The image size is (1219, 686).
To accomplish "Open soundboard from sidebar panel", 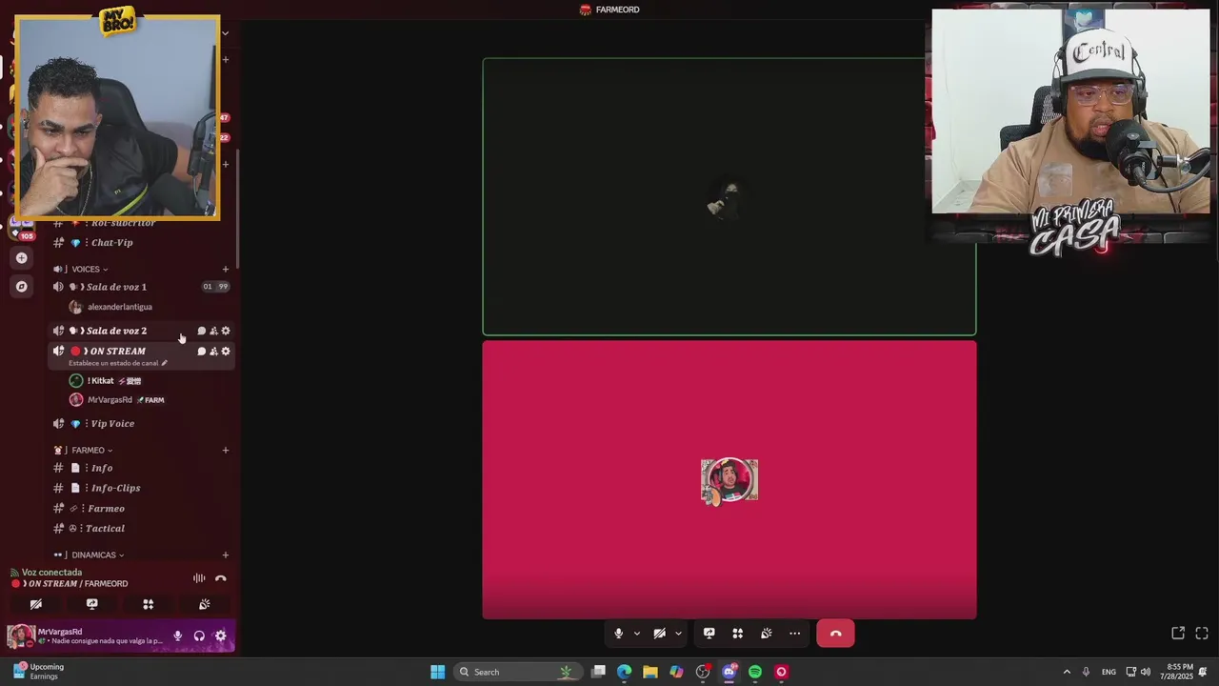I will coord(205,604).
